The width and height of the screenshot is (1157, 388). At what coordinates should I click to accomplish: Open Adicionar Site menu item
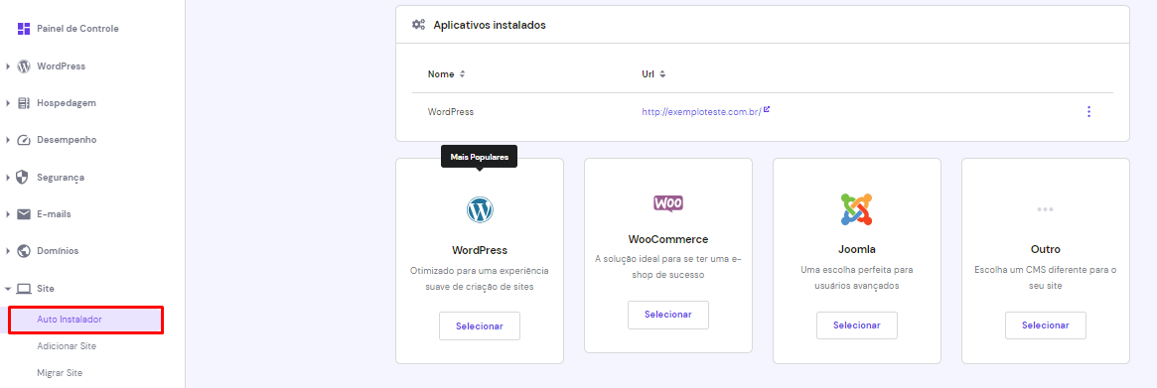pyautogui.click(x=67, y=346)
